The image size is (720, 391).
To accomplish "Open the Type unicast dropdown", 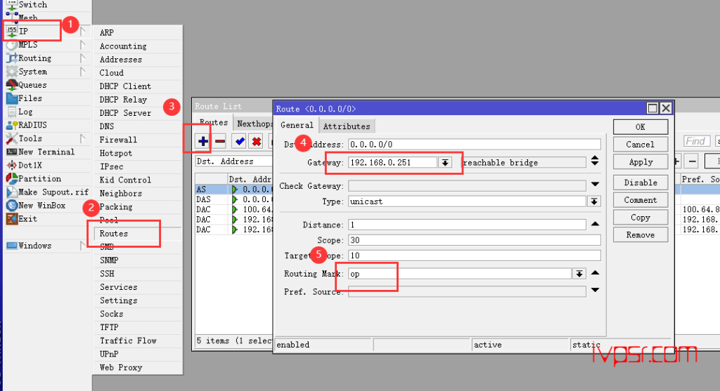I will 594,201.
